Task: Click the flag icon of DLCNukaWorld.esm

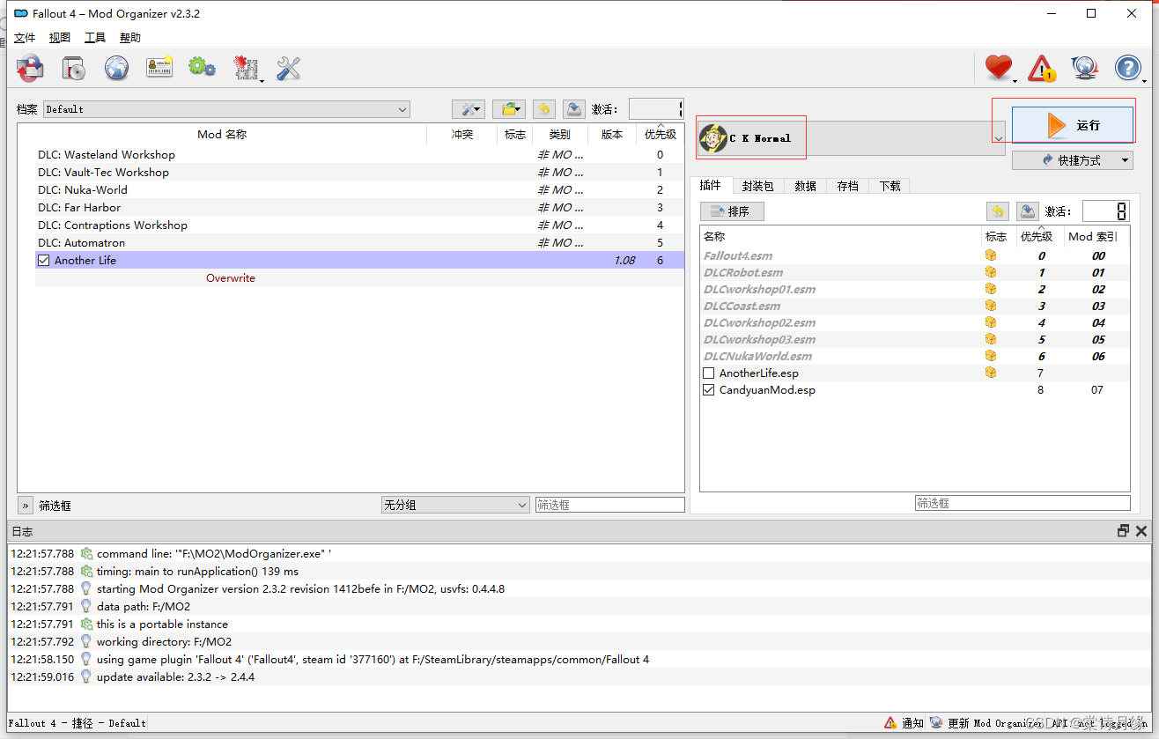Action: point(991,356)
